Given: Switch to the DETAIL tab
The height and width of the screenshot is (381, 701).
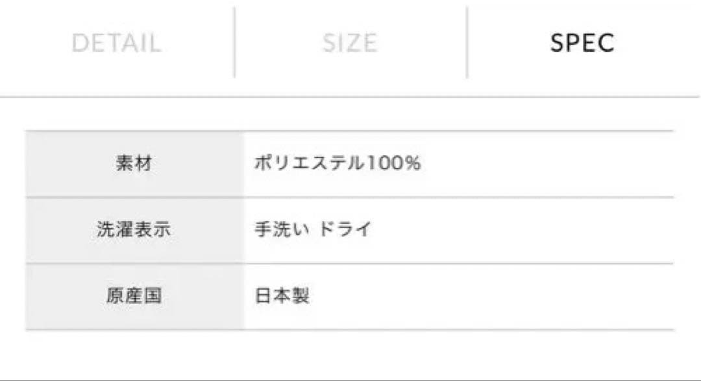Looking at the screenshot, I should pos(118,41).
